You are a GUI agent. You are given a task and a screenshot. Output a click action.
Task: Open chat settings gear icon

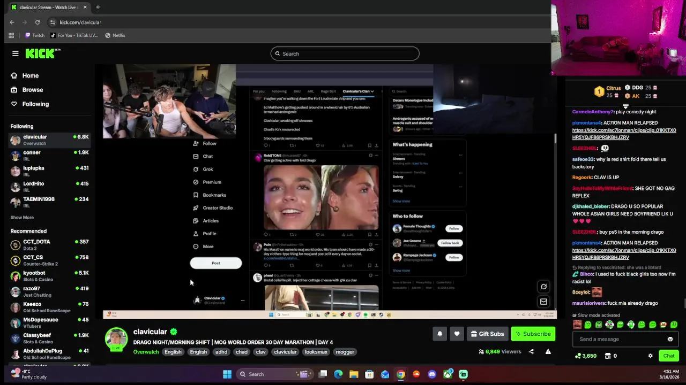pos(650,356)
